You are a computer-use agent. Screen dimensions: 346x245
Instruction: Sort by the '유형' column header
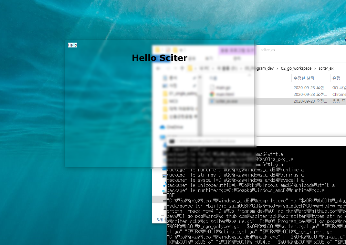pyautogui.click(x=336, y=78)
